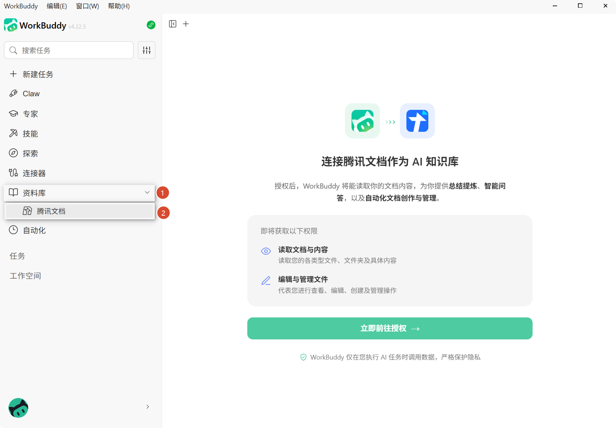Click the search magnifier icon
This screenshot has width=616, height=428.
(13, 50)
